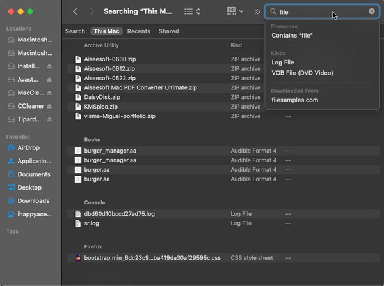Click the green zoom window button
Screen dimensions: 384x286
(x=30, y=11)
